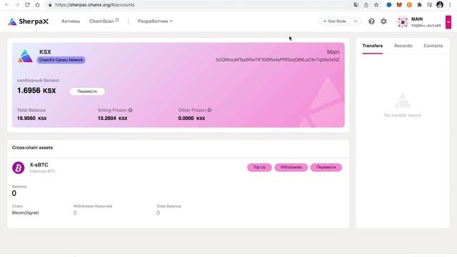Click the 1.6956 KSX free balance

click(x=36, y=91)
